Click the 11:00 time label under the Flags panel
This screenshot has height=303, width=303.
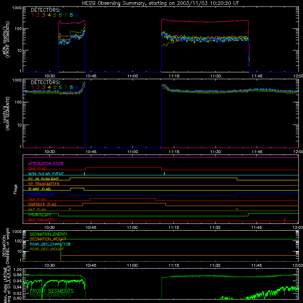click(x=132, y=228)
